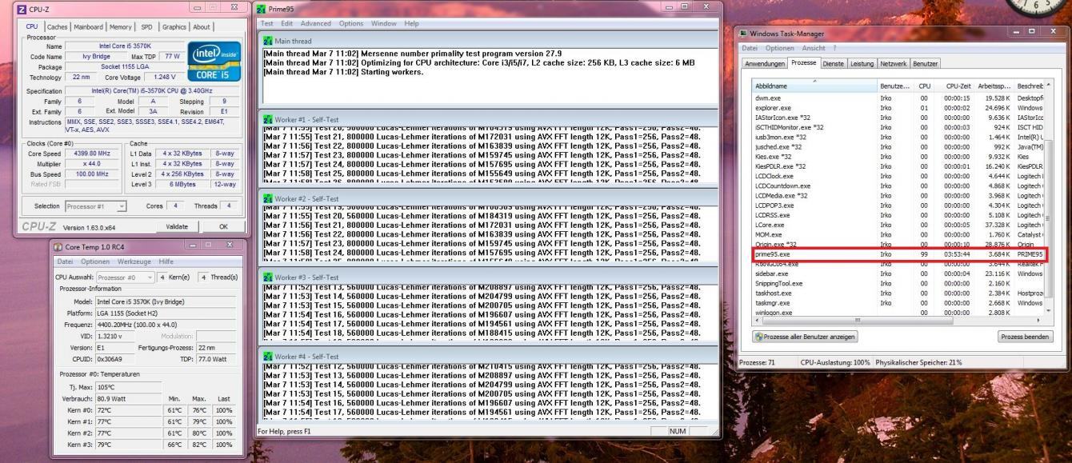This screenshot has height=463, width=1072.
Task: Click the Windows Task-Manager title bar icon
Action: [x=742, y=33]
